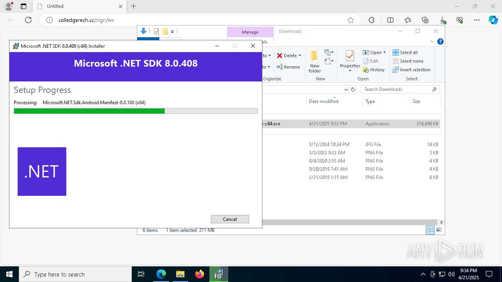Open Properties in Explorer ribbon
This screenshot has height=282, width=502.
point(350,61)
